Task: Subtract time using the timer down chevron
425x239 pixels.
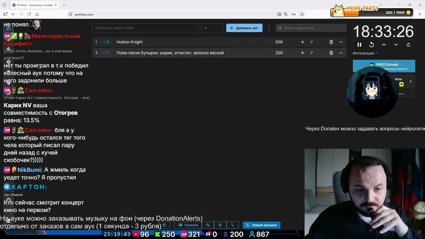Action: click(x=396, y=44)
